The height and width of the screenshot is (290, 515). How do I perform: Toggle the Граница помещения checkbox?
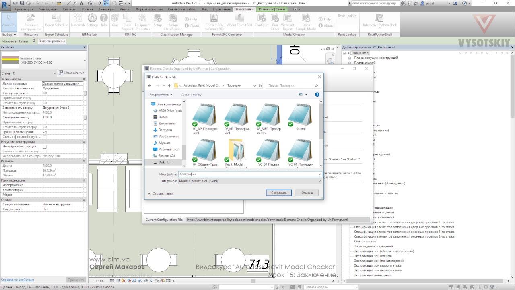[45, 132]
